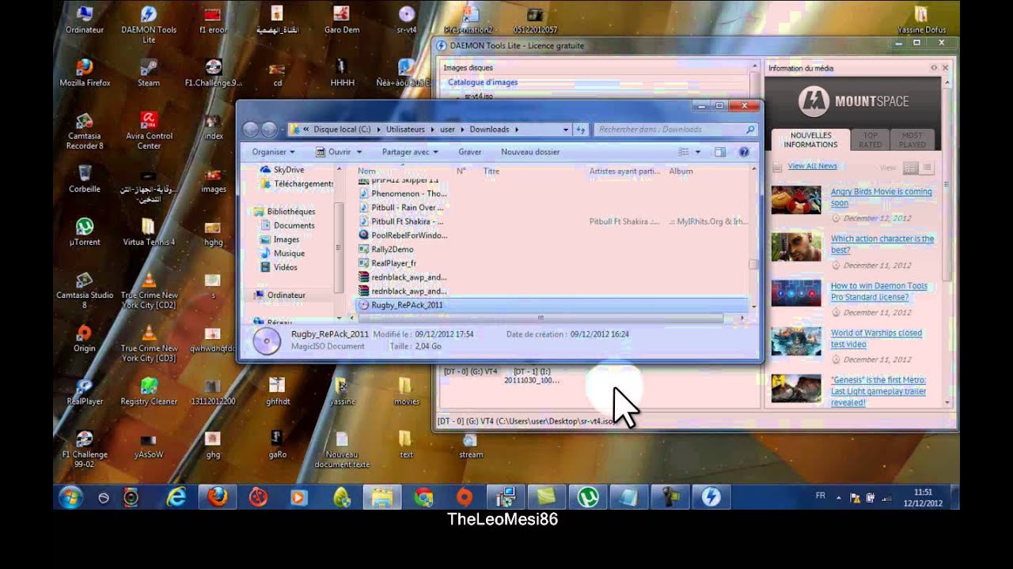Switch to the Most Played tab

[912, 140]
